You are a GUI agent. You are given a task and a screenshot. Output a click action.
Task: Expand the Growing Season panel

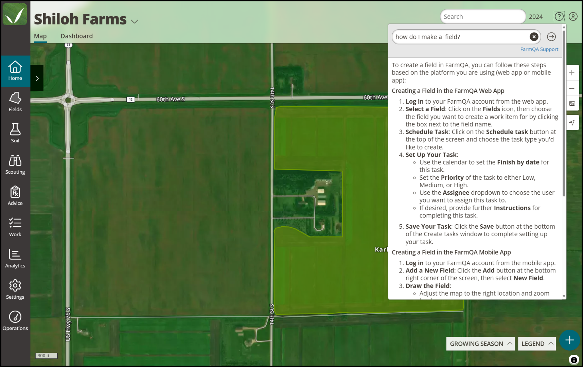click(480, 344)
